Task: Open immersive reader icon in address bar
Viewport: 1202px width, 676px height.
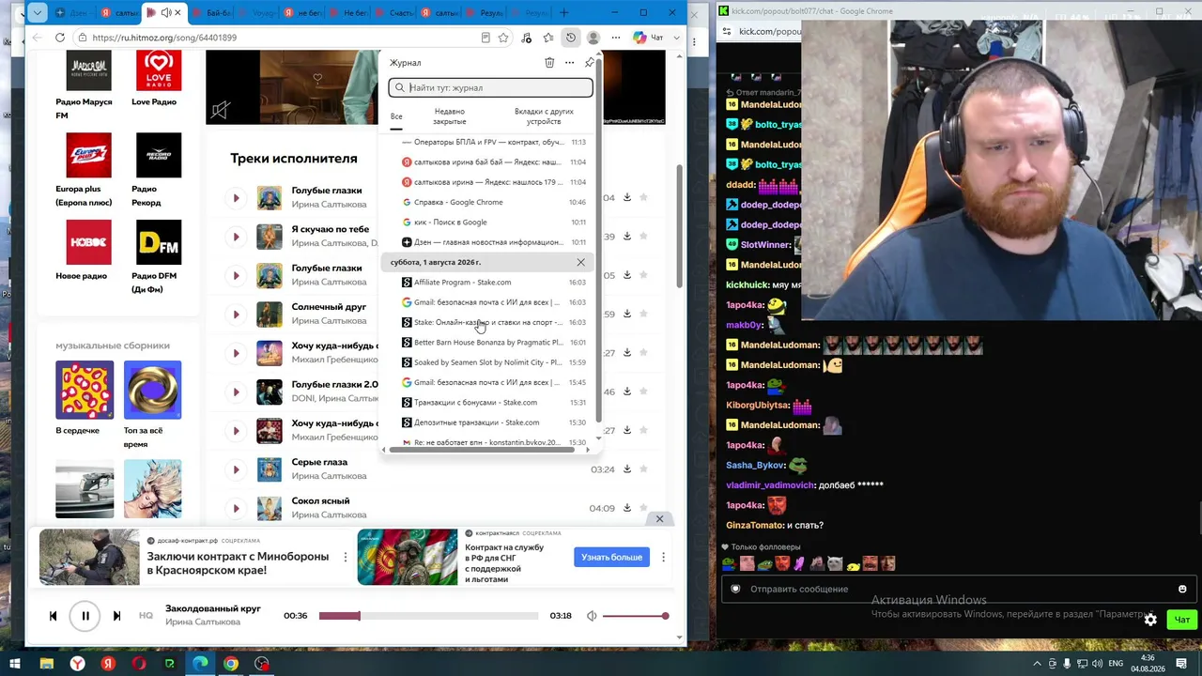Action: (x=485, y=38)
